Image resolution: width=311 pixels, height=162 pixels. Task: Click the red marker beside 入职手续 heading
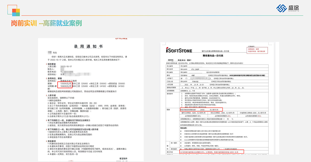point(47,95)
